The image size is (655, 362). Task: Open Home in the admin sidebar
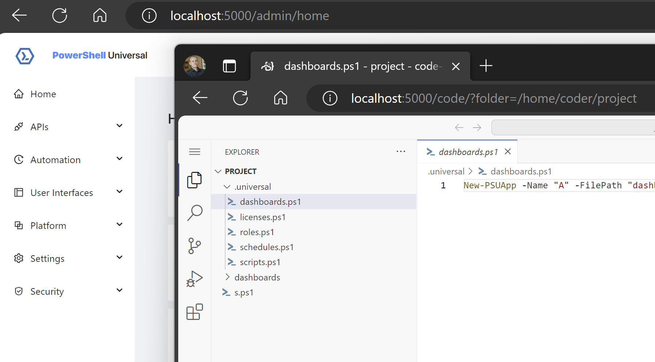point(43,94)
